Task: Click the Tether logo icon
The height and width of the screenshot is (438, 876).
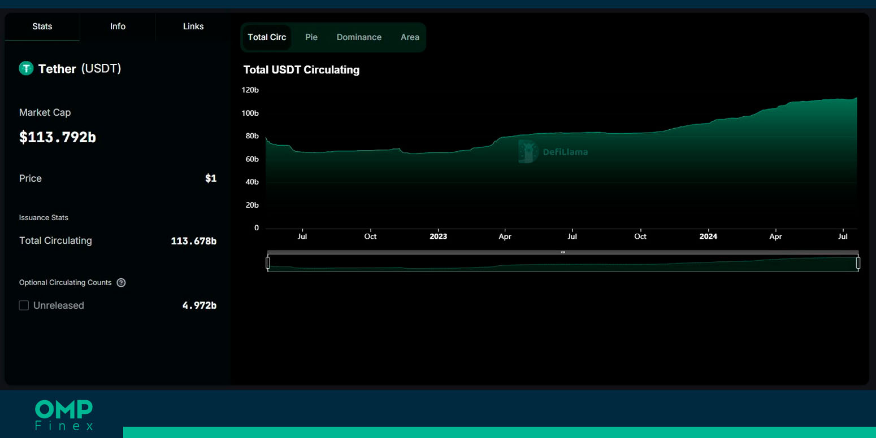Action: [26, 69]
